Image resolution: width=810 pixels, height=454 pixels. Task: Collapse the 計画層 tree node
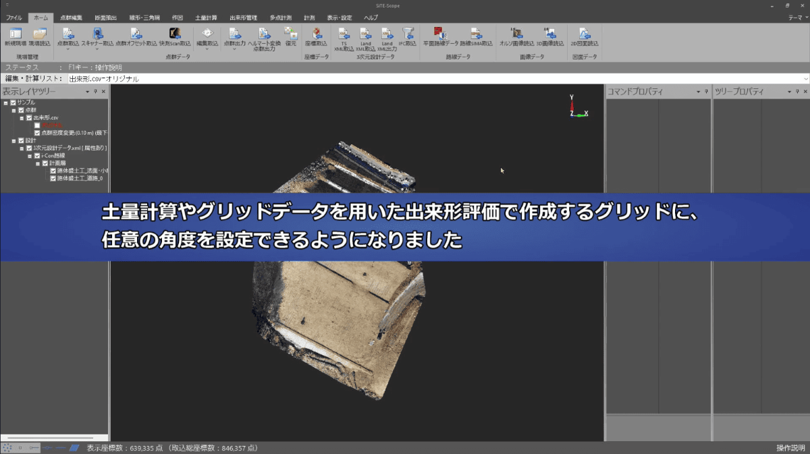(38, 163)
